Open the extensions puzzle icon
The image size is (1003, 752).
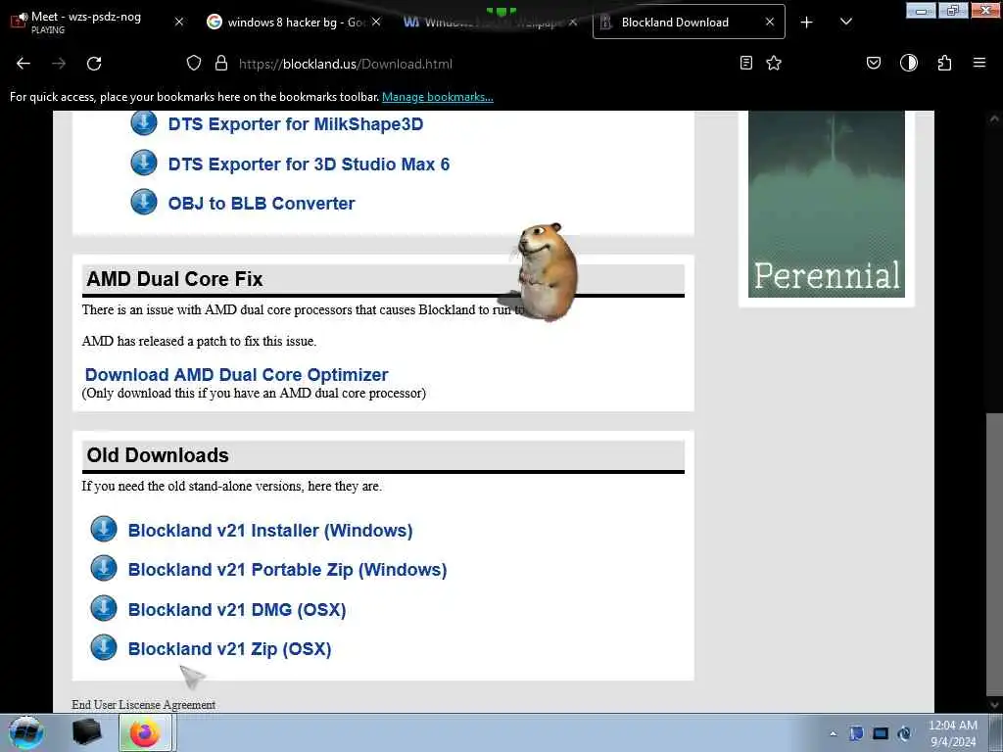coord(944,63)
